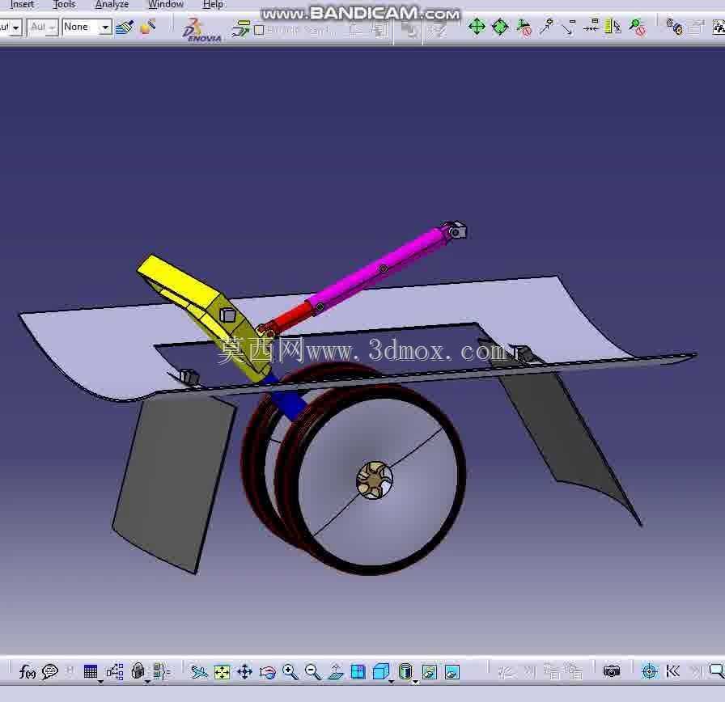Click the magnifier icon, bottom right edge
This screenshot has height=702, width=725.
click(717, 671)
